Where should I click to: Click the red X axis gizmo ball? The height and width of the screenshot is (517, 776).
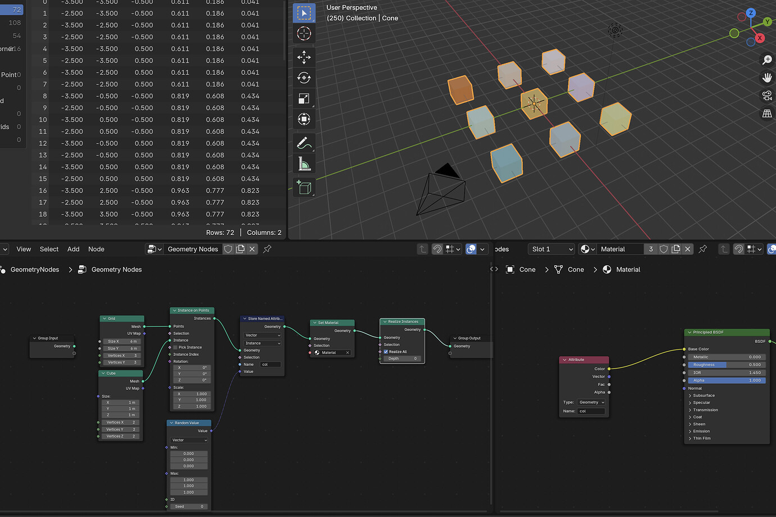(760, 38)
